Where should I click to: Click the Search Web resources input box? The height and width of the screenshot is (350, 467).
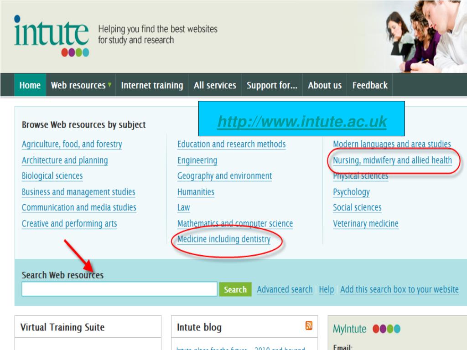[119, 289]
